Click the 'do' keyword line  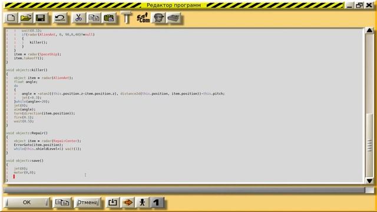16,86
